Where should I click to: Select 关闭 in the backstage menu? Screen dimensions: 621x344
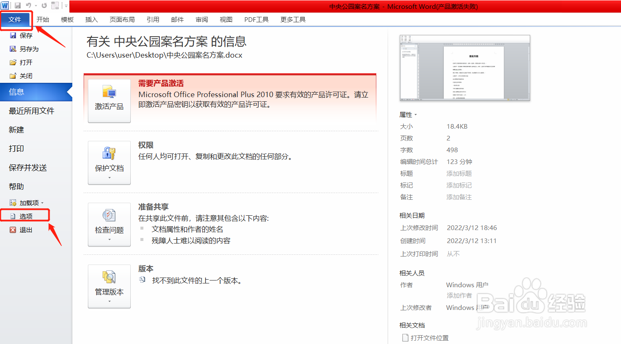coord(26,76)
